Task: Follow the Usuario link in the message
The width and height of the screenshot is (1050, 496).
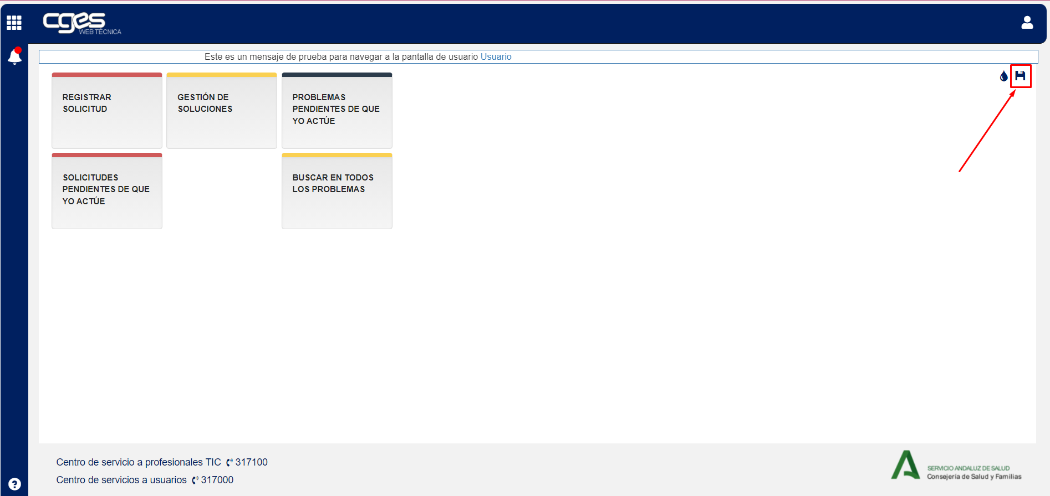Action: click(x=496, y=56)
